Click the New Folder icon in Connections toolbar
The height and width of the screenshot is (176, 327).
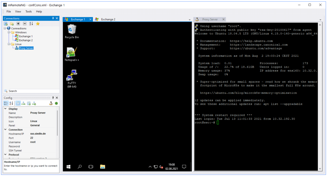point(12,23)
